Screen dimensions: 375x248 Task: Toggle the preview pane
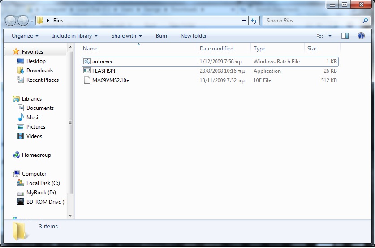345,36
